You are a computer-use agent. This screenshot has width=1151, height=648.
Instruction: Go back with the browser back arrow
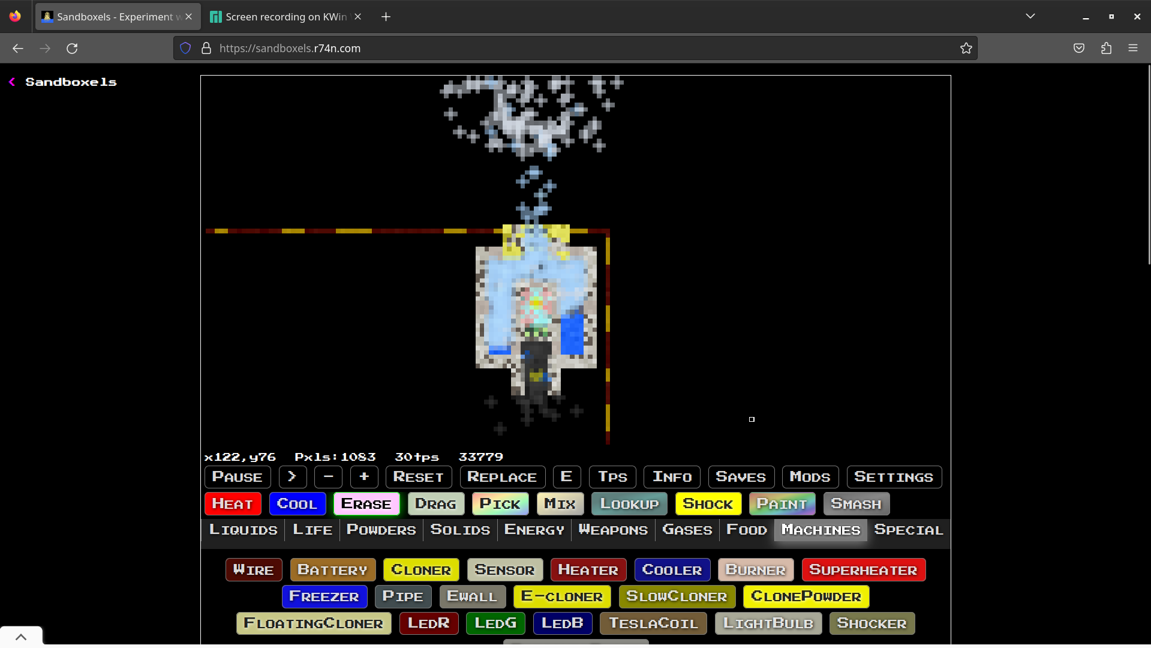[18, 49]
